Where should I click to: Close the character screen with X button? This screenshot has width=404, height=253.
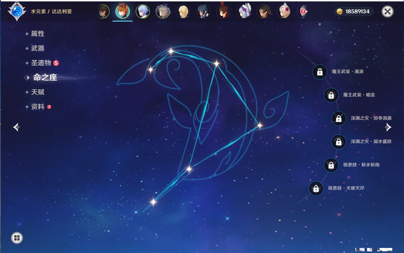pyautogui.click(x=387, y=11)
